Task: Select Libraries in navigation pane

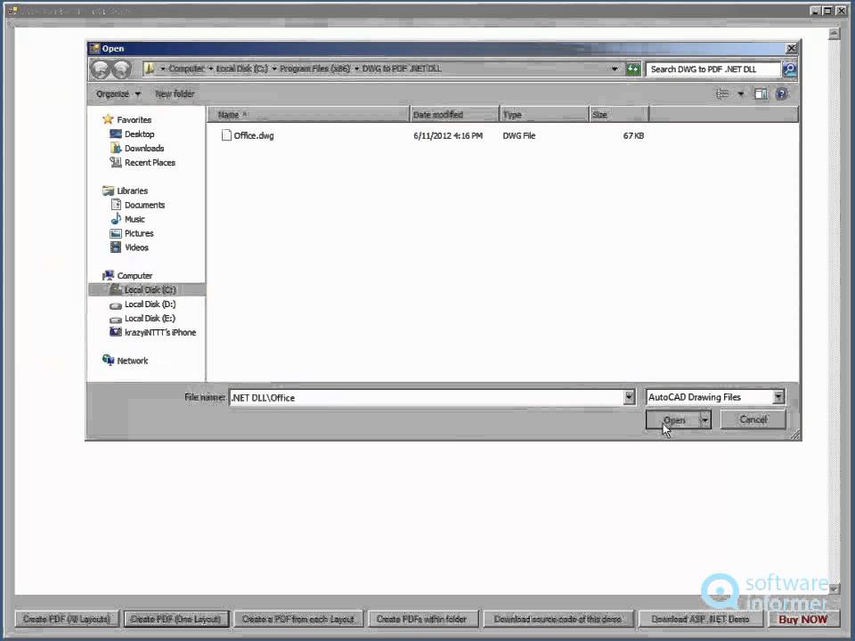Action: 132,191
